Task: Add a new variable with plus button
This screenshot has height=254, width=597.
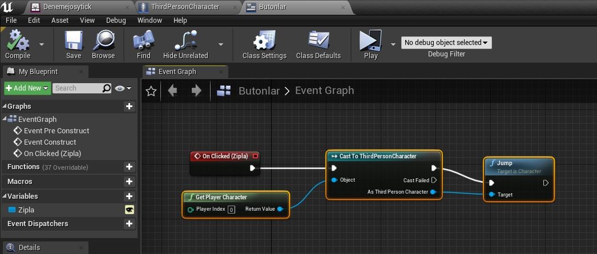Action: pyautogui.click(x=129, y=196)
